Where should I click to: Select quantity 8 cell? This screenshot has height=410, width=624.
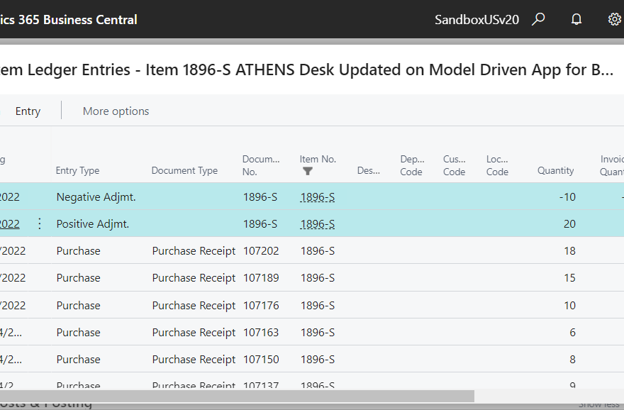click(572, 360)
